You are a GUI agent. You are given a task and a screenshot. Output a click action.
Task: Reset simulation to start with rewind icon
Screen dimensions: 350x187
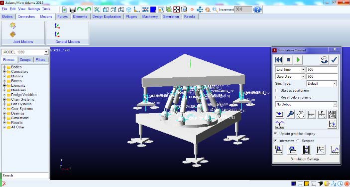279,60
